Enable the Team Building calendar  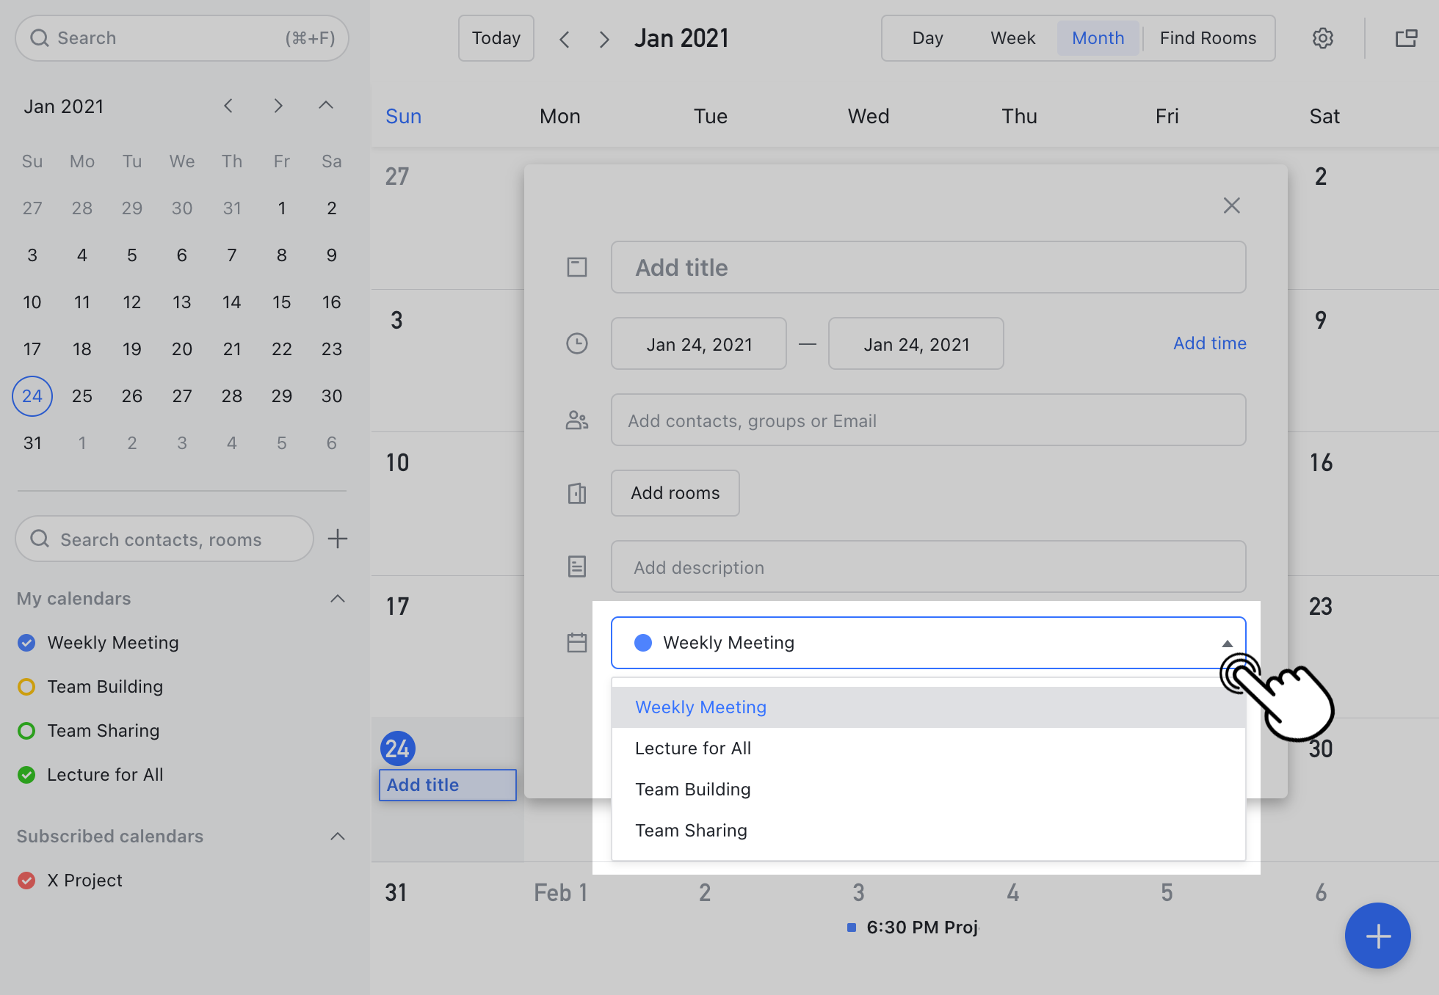(x=26, y=686)
